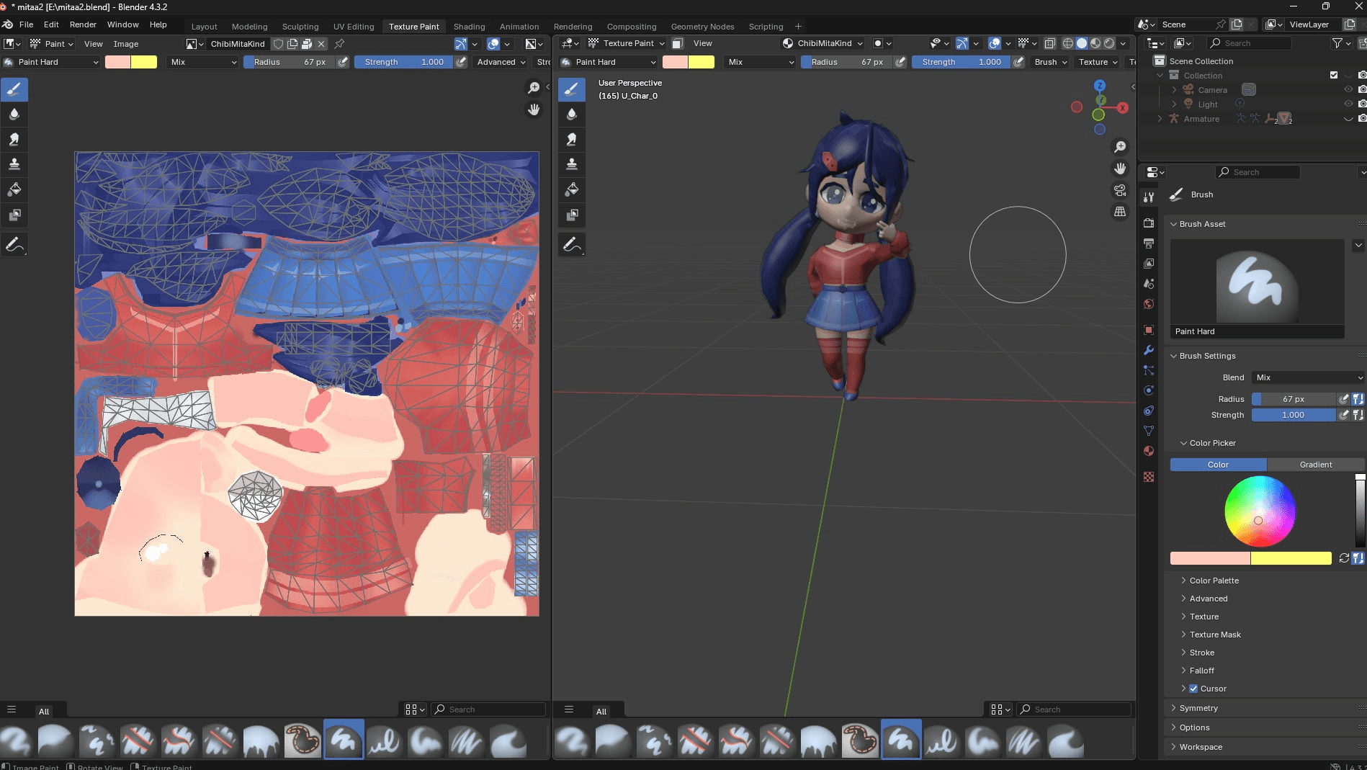Expand the Falloff section
The image size is (1367, 770).
tap(1201, 671)
